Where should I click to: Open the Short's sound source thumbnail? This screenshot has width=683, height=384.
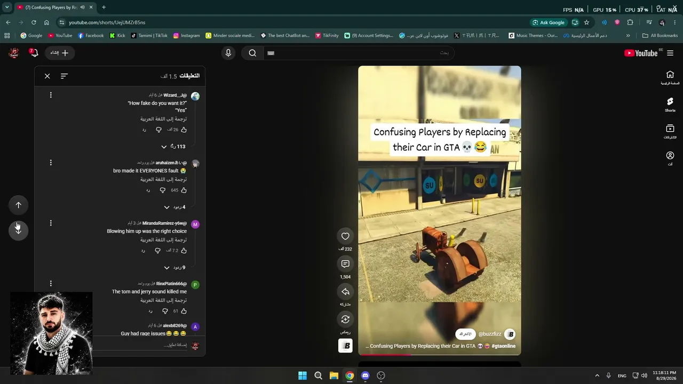[x=345, y=346]
